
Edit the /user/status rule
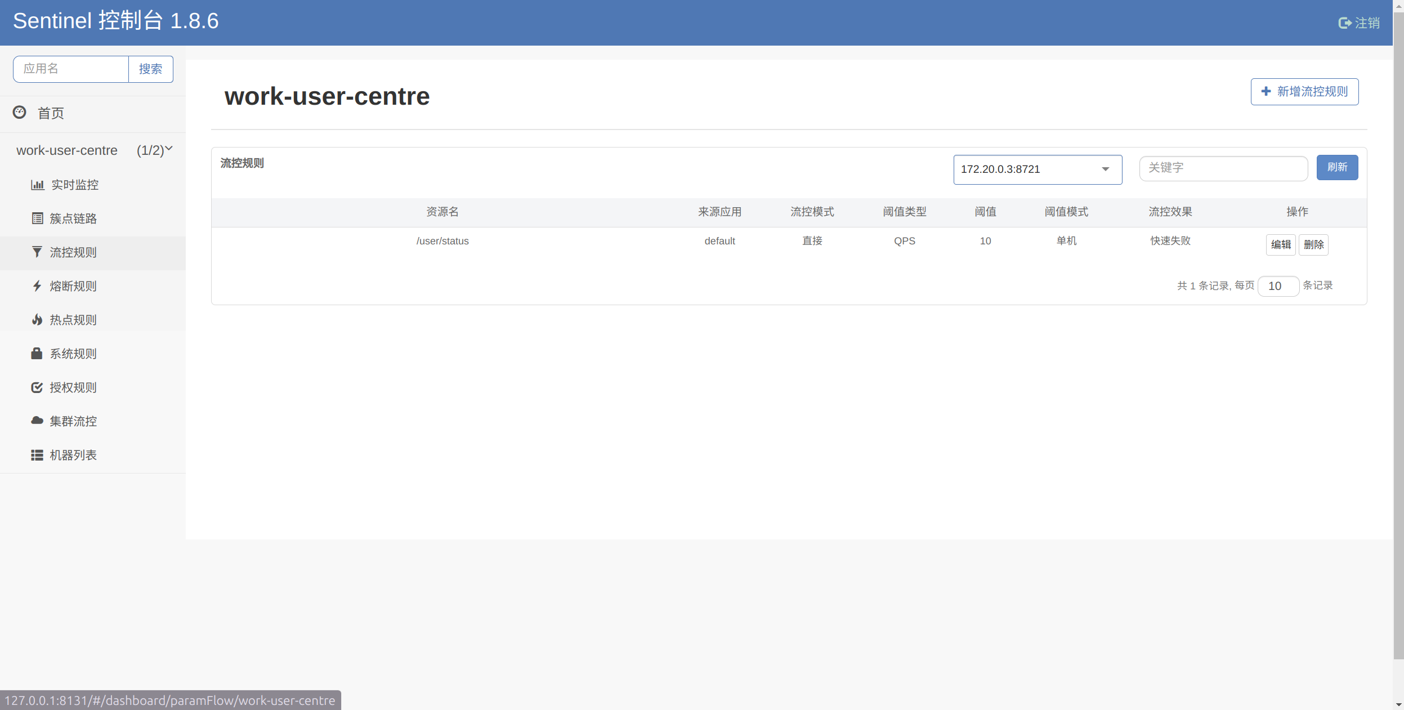coord(1281,244)
